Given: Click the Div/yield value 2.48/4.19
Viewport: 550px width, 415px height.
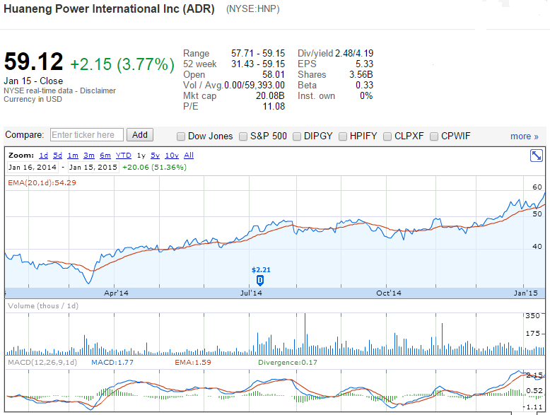Looking at the screenshot, I should (x=354, y=53).
